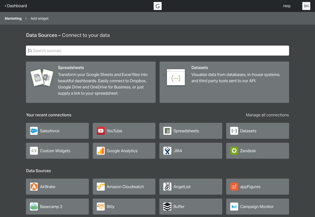Viewport: 315px width, 217px height.
Task: Select the YouTube connection label
Action: tap(114, 131)
